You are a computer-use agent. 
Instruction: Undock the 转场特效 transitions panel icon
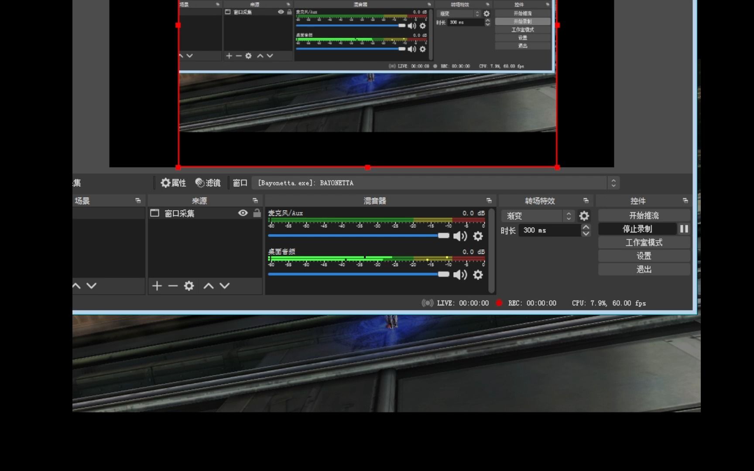(586, 201)
